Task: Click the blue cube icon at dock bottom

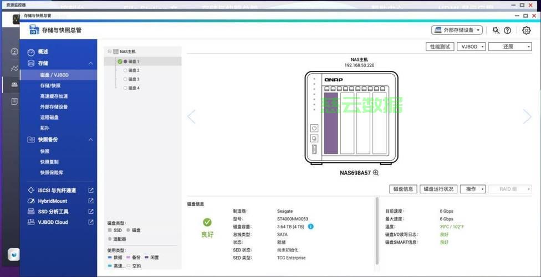Action: [14, 255]
